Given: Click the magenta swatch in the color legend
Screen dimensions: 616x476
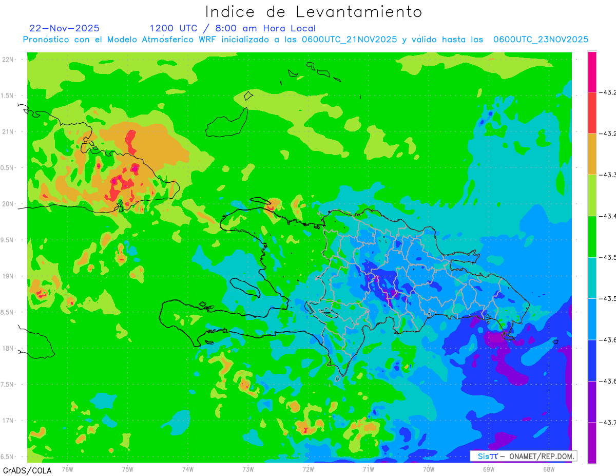Looking at the screenshot, I should click(x=592, y=71).
